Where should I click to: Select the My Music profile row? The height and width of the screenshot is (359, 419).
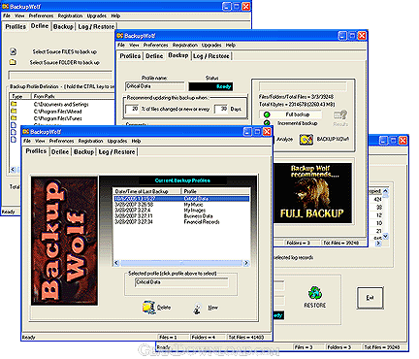pyautogui.click(x=181, y=205)
